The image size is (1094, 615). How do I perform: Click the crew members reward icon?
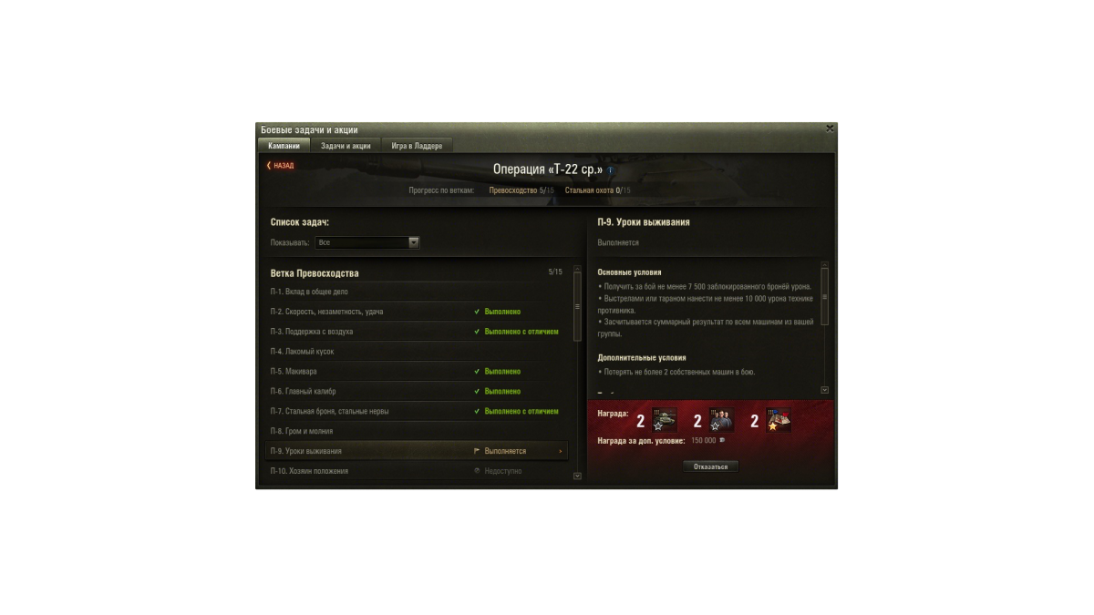(x=721, y=420)
